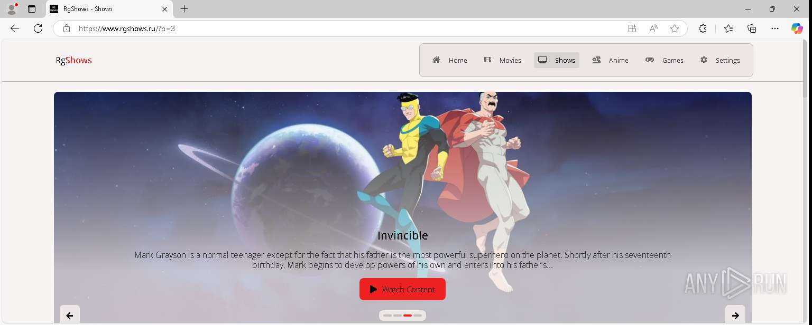Select the second carousel indicator dot
Screen dimensions: 812x325
(398, 316)
